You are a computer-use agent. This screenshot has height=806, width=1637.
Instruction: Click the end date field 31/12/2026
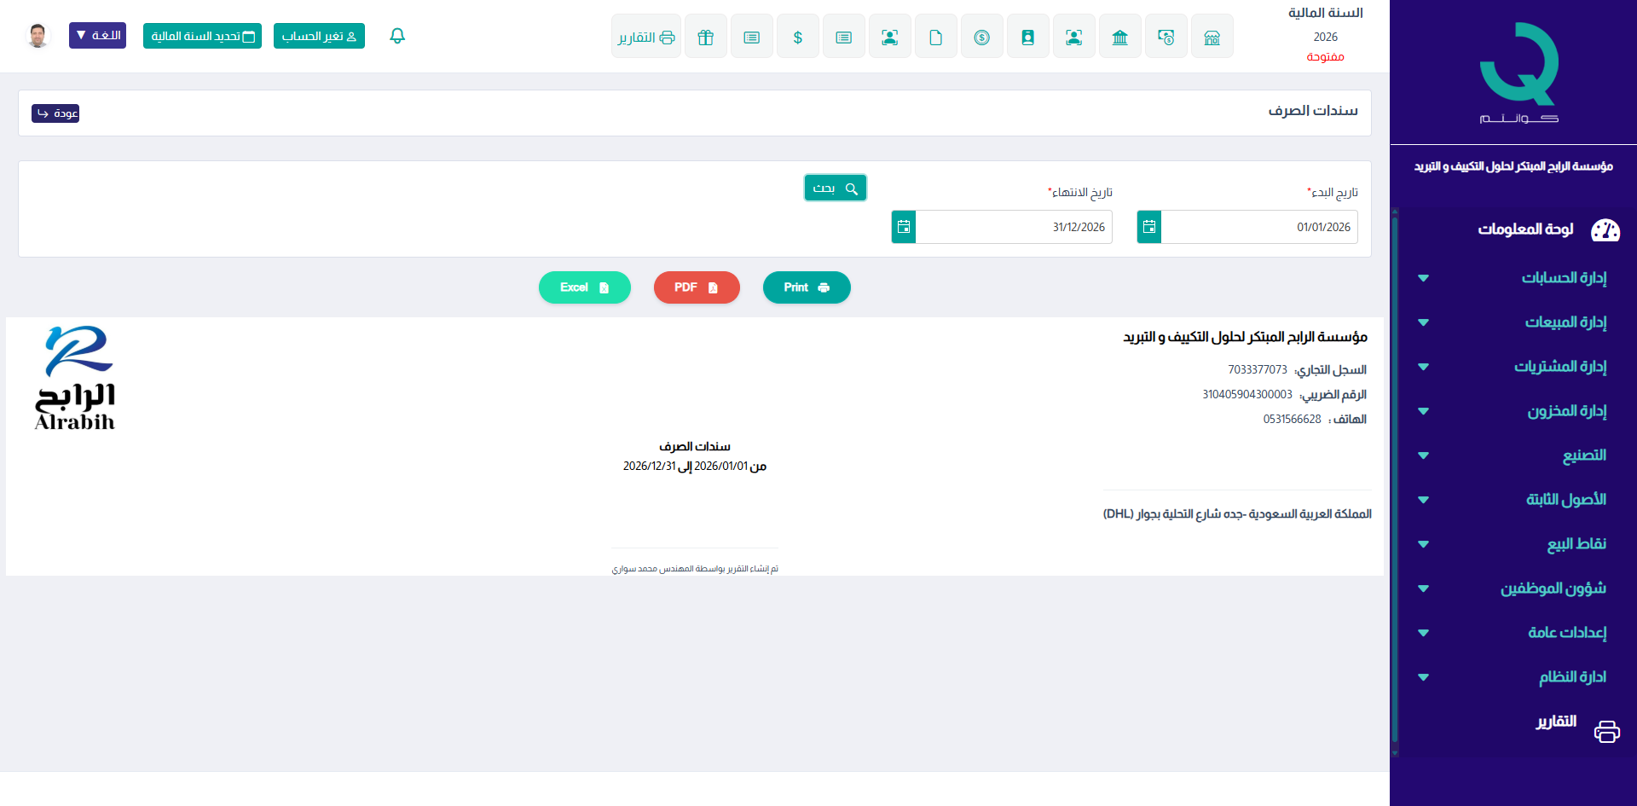(1013, 227)
